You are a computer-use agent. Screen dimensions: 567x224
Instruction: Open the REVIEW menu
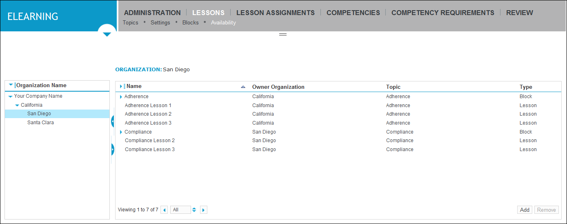tap(520, 13)
